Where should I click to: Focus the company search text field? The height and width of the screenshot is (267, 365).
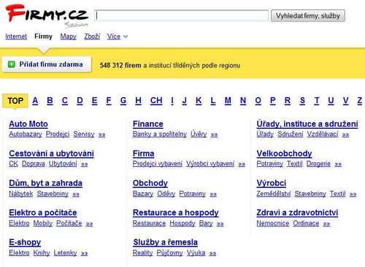click(182, 16)
